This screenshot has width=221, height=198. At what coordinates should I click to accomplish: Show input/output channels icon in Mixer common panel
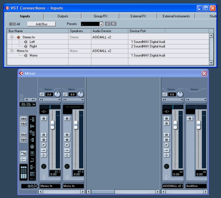click(32, 119)
